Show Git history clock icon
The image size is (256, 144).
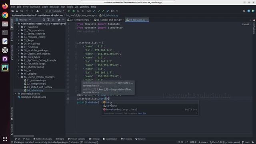112,11
